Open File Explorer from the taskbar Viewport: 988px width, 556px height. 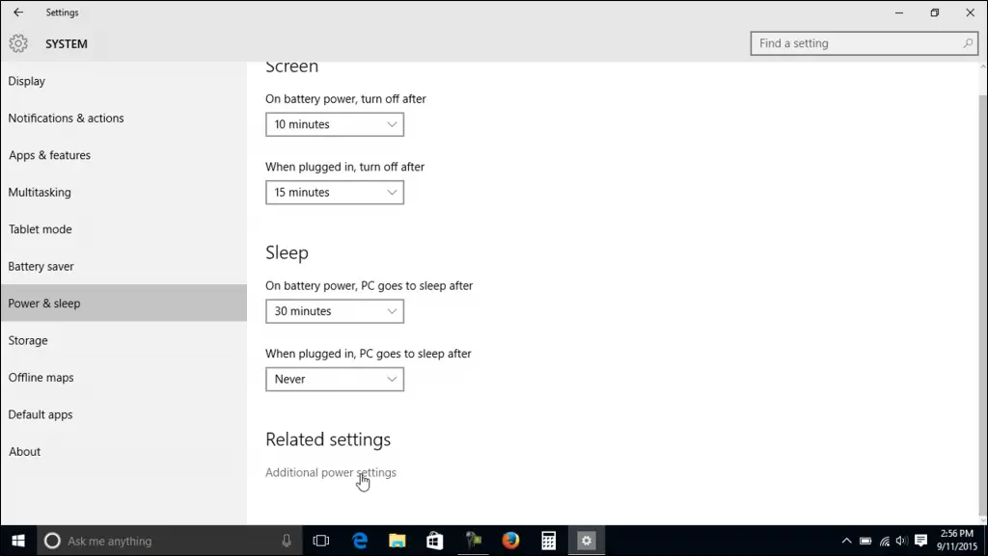(x=397, y=541)
